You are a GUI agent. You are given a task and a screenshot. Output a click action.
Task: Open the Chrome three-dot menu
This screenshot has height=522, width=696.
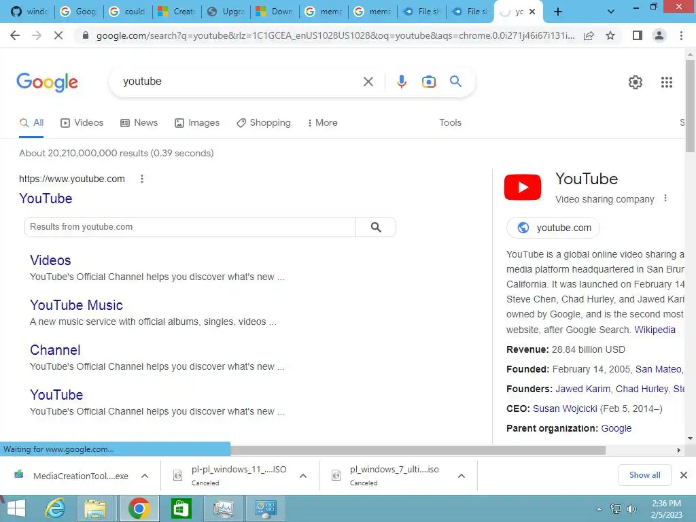[681, 35]
